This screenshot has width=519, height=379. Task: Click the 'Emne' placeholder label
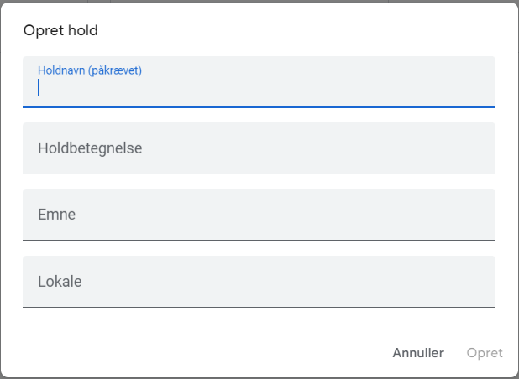tap(57, 215)
